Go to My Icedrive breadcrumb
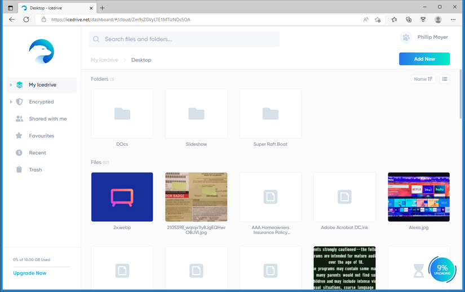 coord(104,60)
